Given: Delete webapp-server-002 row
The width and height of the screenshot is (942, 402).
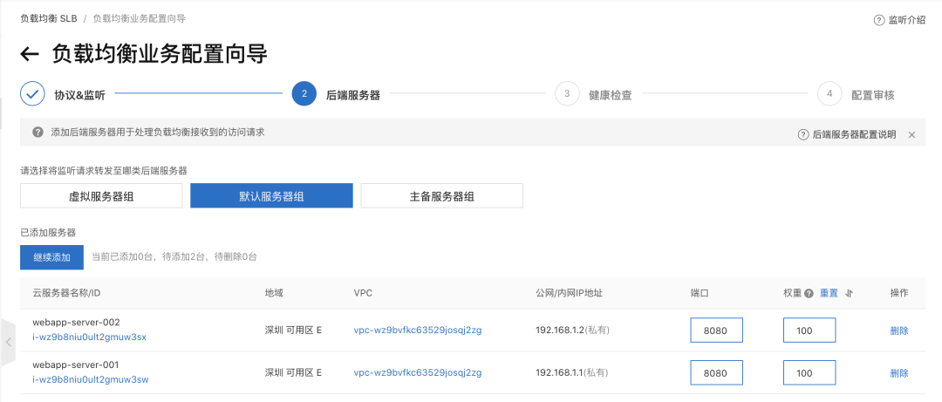Looking at the screenshot, I should pos(899,330).
